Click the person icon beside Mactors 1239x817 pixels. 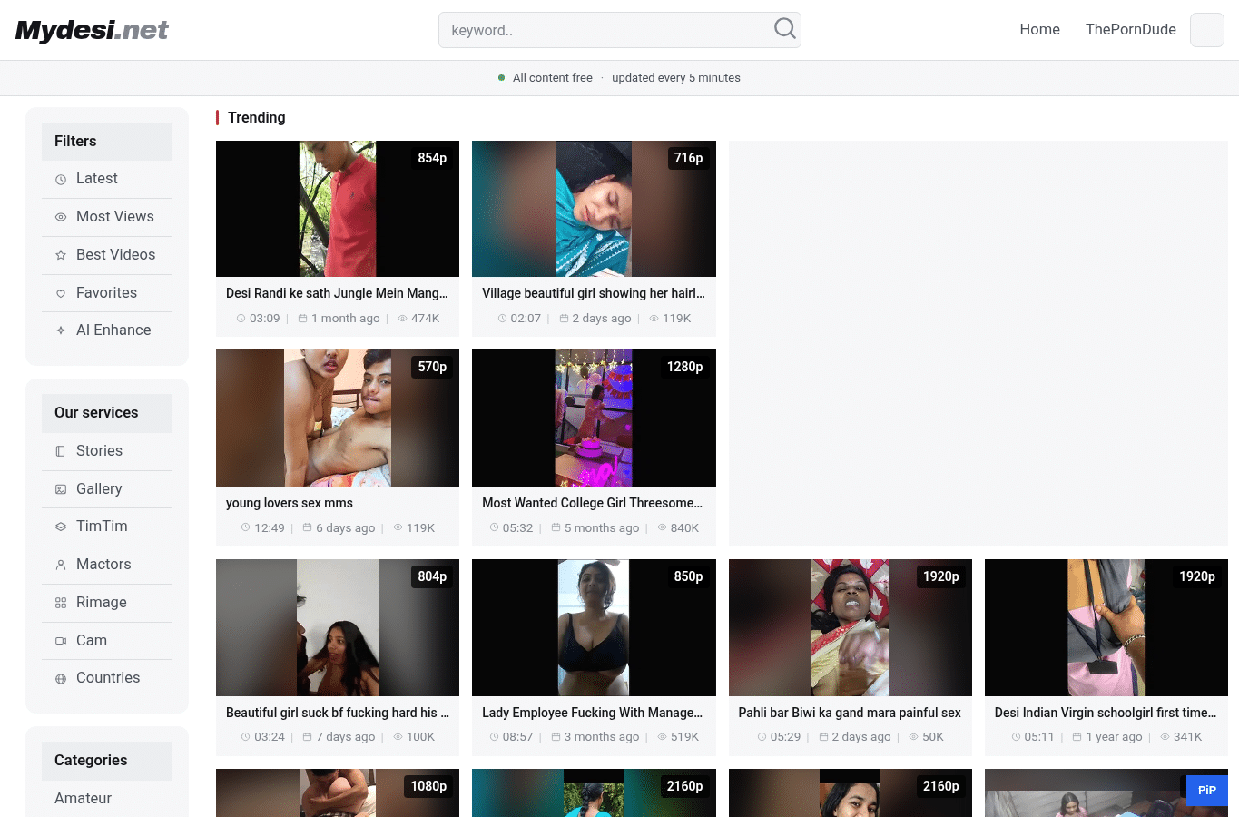[61, 565]
